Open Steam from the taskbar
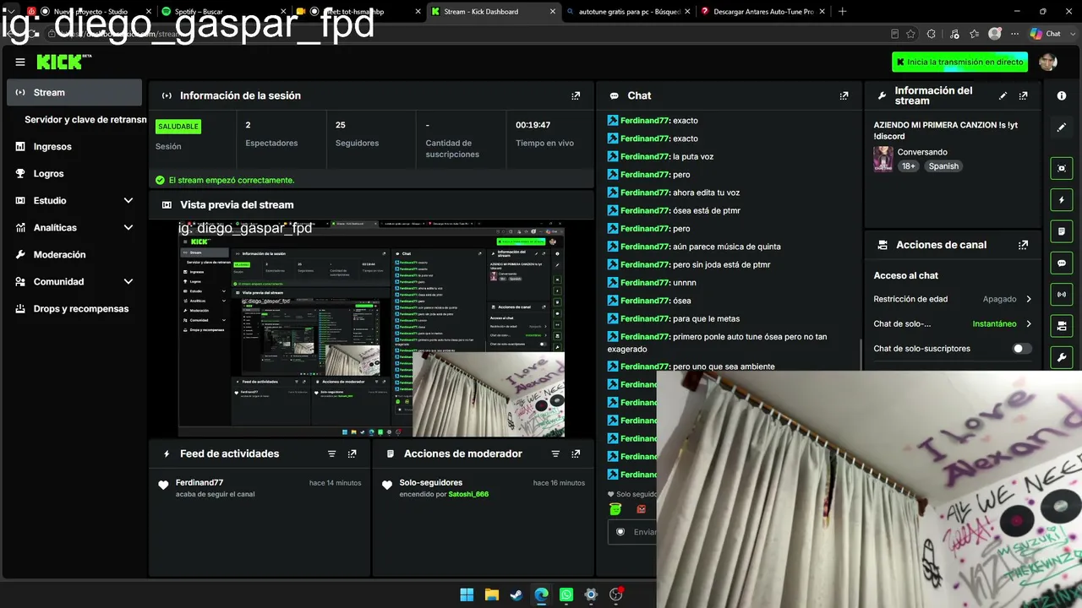The height and width of the screenshot is (608, 1082). point(516,594)
